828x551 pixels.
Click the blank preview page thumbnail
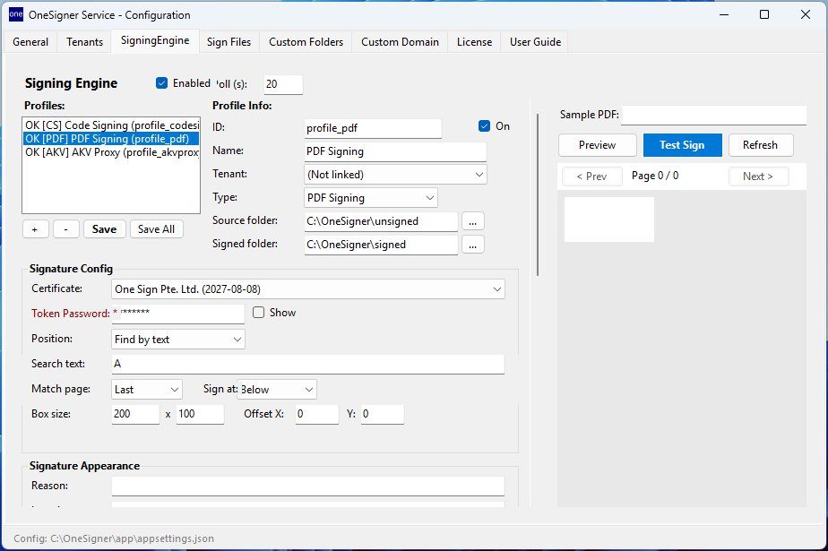[x=608, y=220]
